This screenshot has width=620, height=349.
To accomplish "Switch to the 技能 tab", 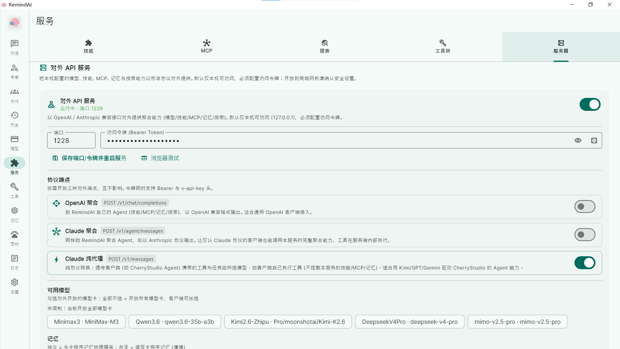I will click(x=88, y=47).
